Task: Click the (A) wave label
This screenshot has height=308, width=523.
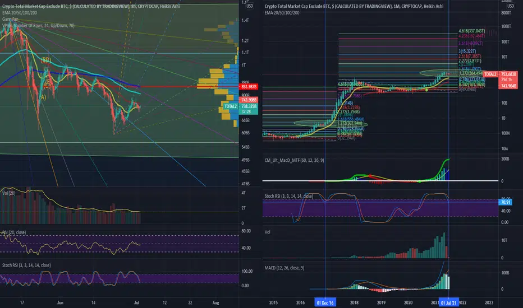Action: (42, 97)
